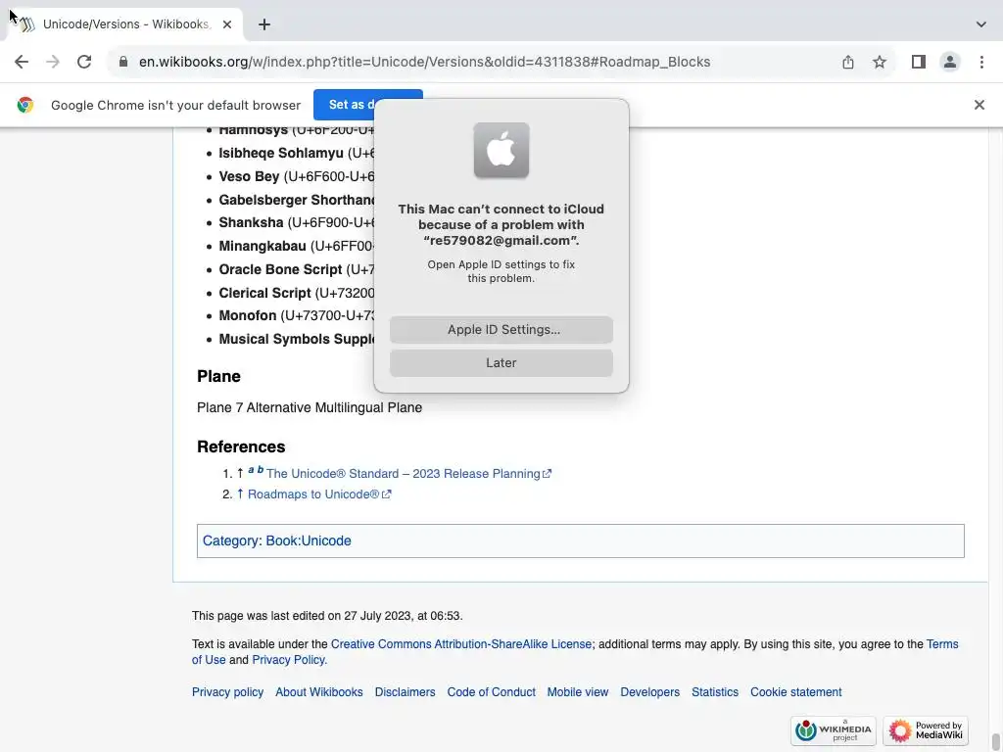Screen dimensions: 1003x752
Task: Click the superscript b backlink in reference 1
Action: click(261, 469)
